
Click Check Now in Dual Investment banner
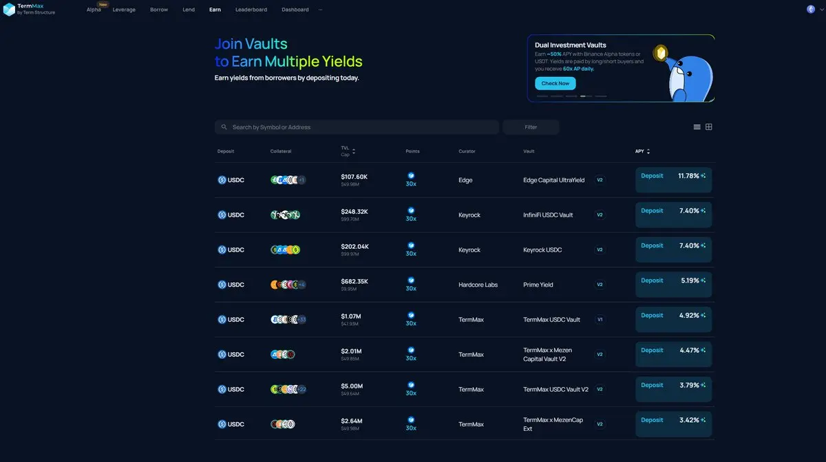[x=555, y=83]
